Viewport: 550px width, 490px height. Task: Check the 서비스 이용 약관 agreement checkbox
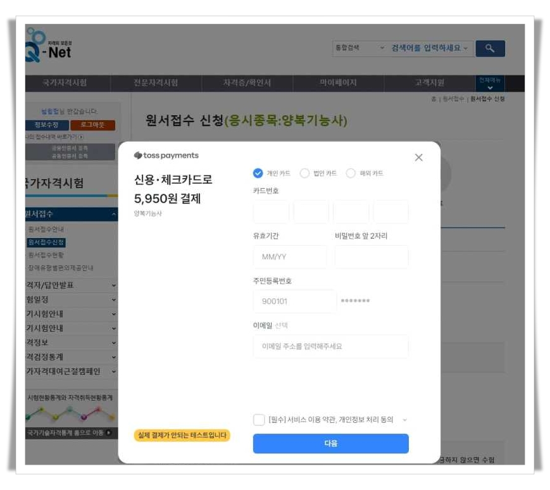(259, 419)
